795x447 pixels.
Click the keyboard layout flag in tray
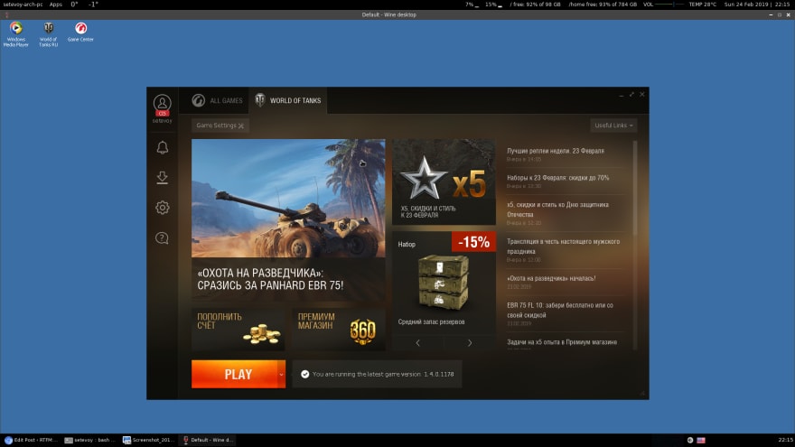pos(701,440)
